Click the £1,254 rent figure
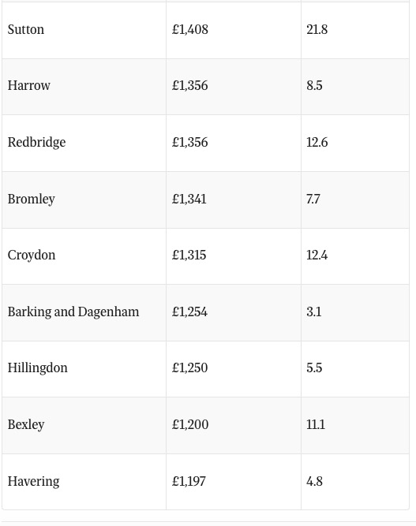 [x=189, y=311]
